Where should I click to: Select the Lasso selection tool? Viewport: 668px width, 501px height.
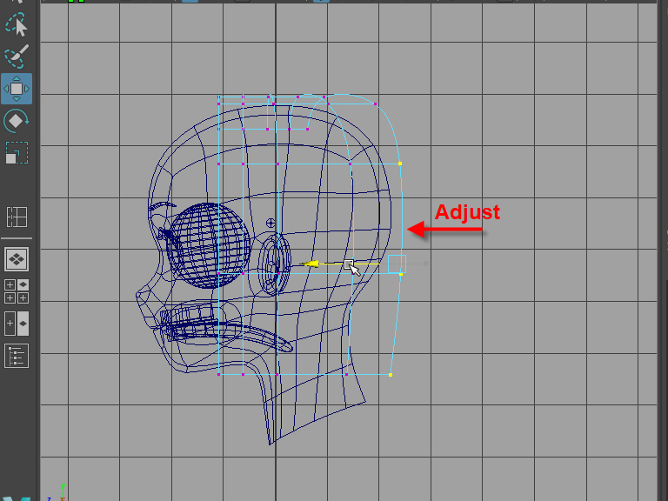(x=17, y=23)
